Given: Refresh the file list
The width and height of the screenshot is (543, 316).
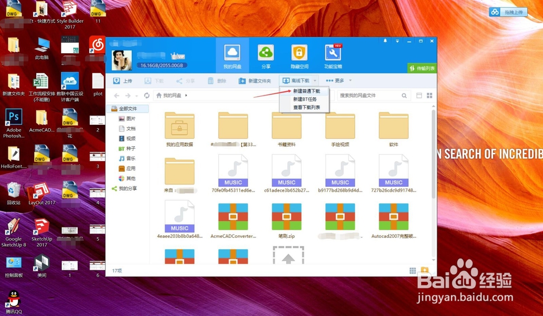Looking at the screenshot, I should click(x=147, y=96).
